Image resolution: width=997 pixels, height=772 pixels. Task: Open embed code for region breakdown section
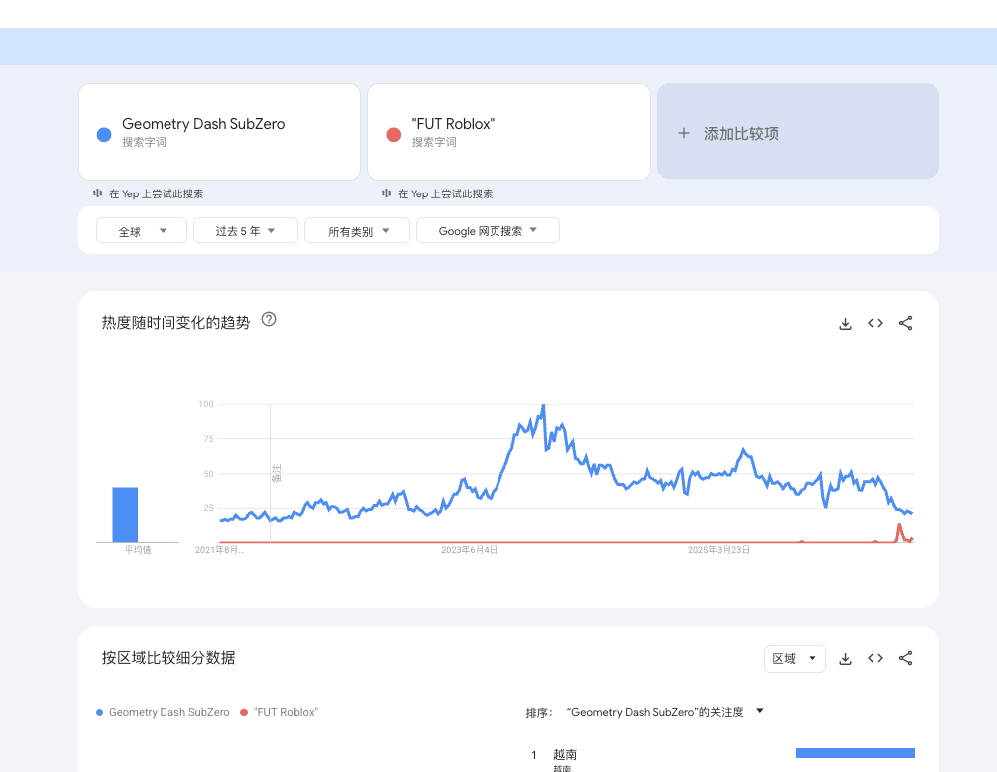[875, 658]
